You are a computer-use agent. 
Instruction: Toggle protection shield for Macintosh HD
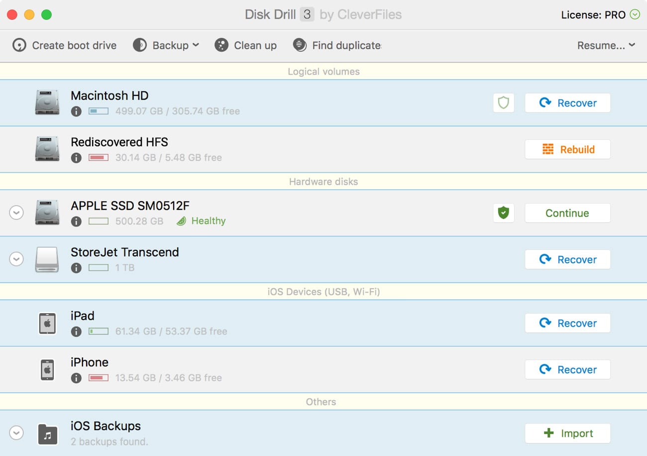pyautogui.click(x=504, y=103)
